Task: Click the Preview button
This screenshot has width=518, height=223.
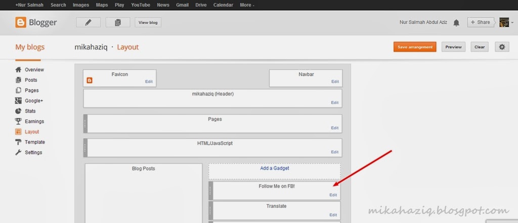Action: 454,47
